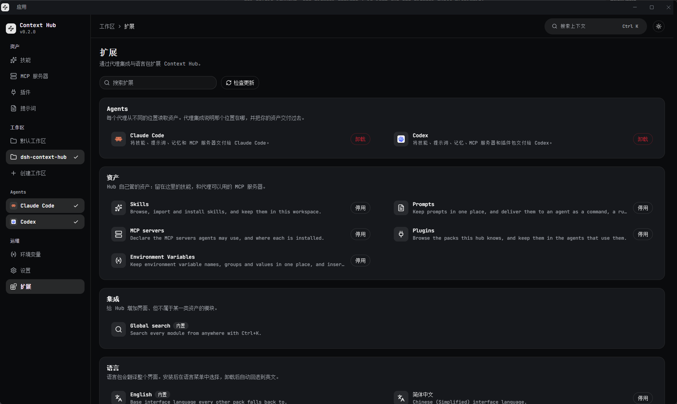
Task: Click the English language pack icon
Action: point(119,398)
